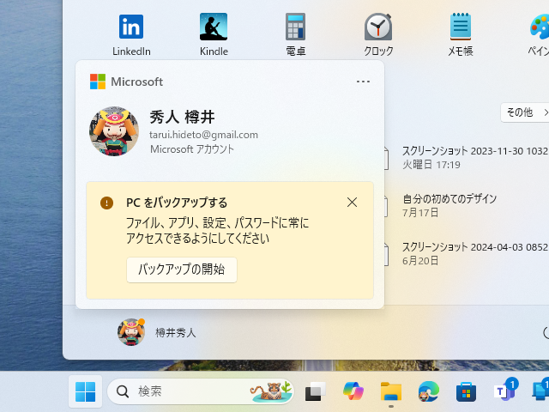Open the 電卓 calculator app
The width and height of the screenshot is (549, 412).
pos(295,34)
